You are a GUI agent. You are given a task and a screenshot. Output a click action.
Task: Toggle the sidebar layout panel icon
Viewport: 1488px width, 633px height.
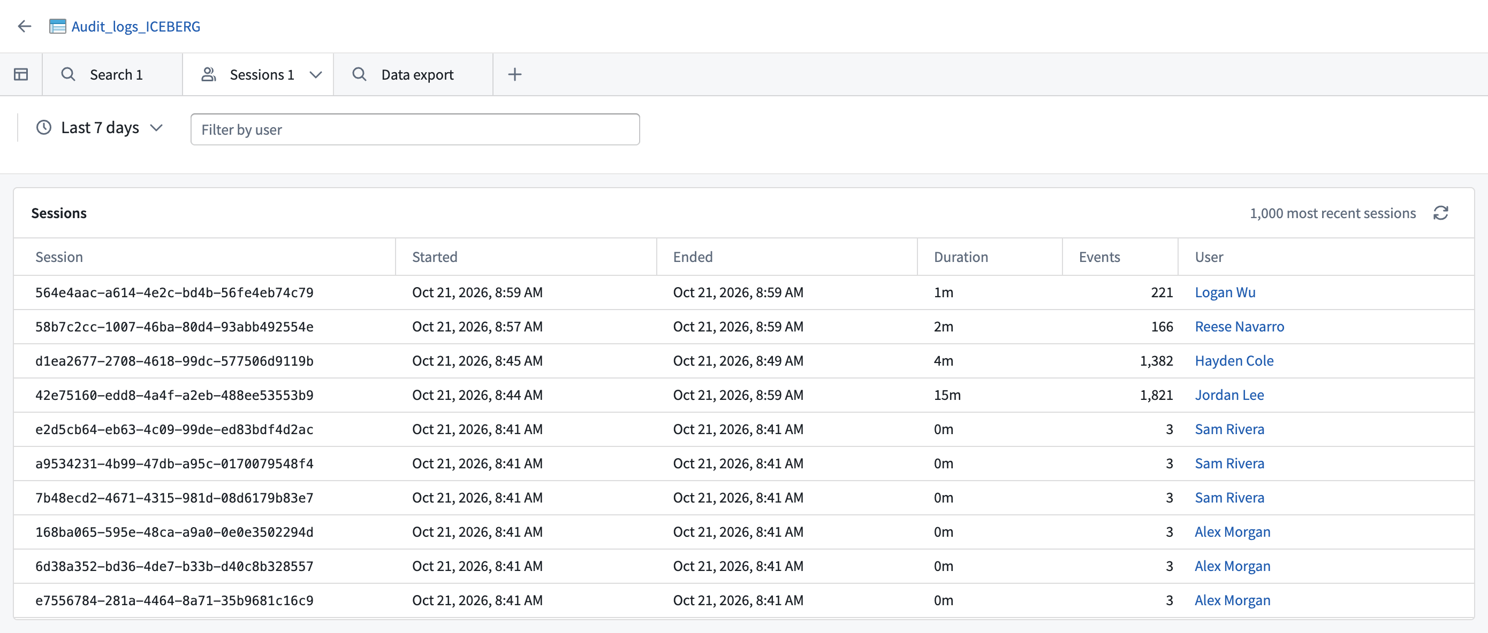[x=21, y=74]
